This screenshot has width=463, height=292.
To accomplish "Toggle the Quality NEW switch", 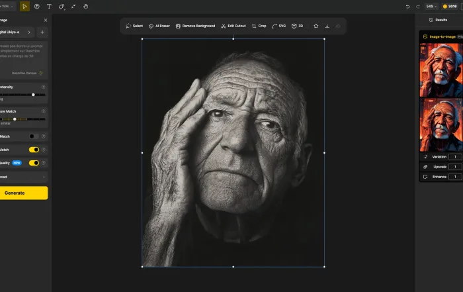I will coord(34,163).
